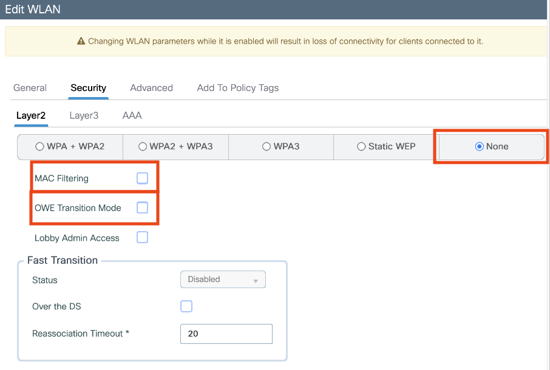Toggle the Over the DS checkbox
The height and width of the screenshot is (370, 550).
point(186,306)
